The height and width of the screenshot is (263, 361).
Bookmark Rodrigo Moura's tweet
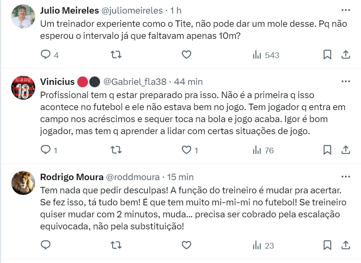[x=327, y=245]
